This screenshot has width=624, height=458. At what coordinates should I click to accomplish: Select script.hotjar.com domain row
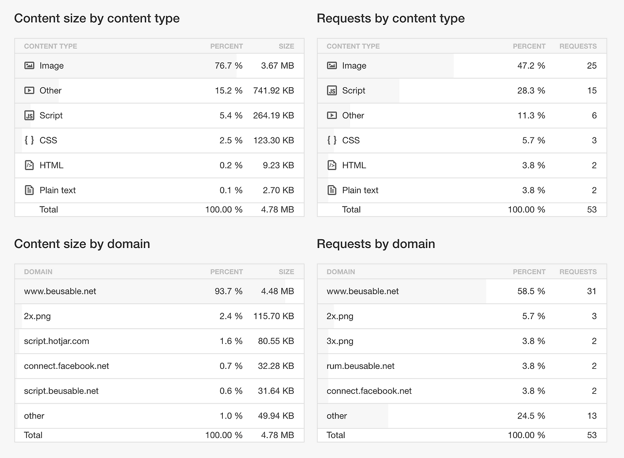(57, 341)
